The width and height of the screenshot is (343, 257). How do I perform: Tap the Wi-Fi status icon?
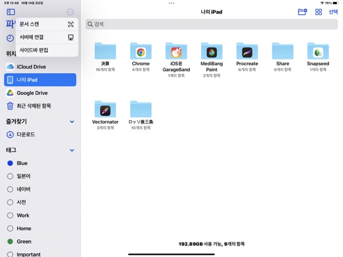pyautogui.click(x=322, y=3)
